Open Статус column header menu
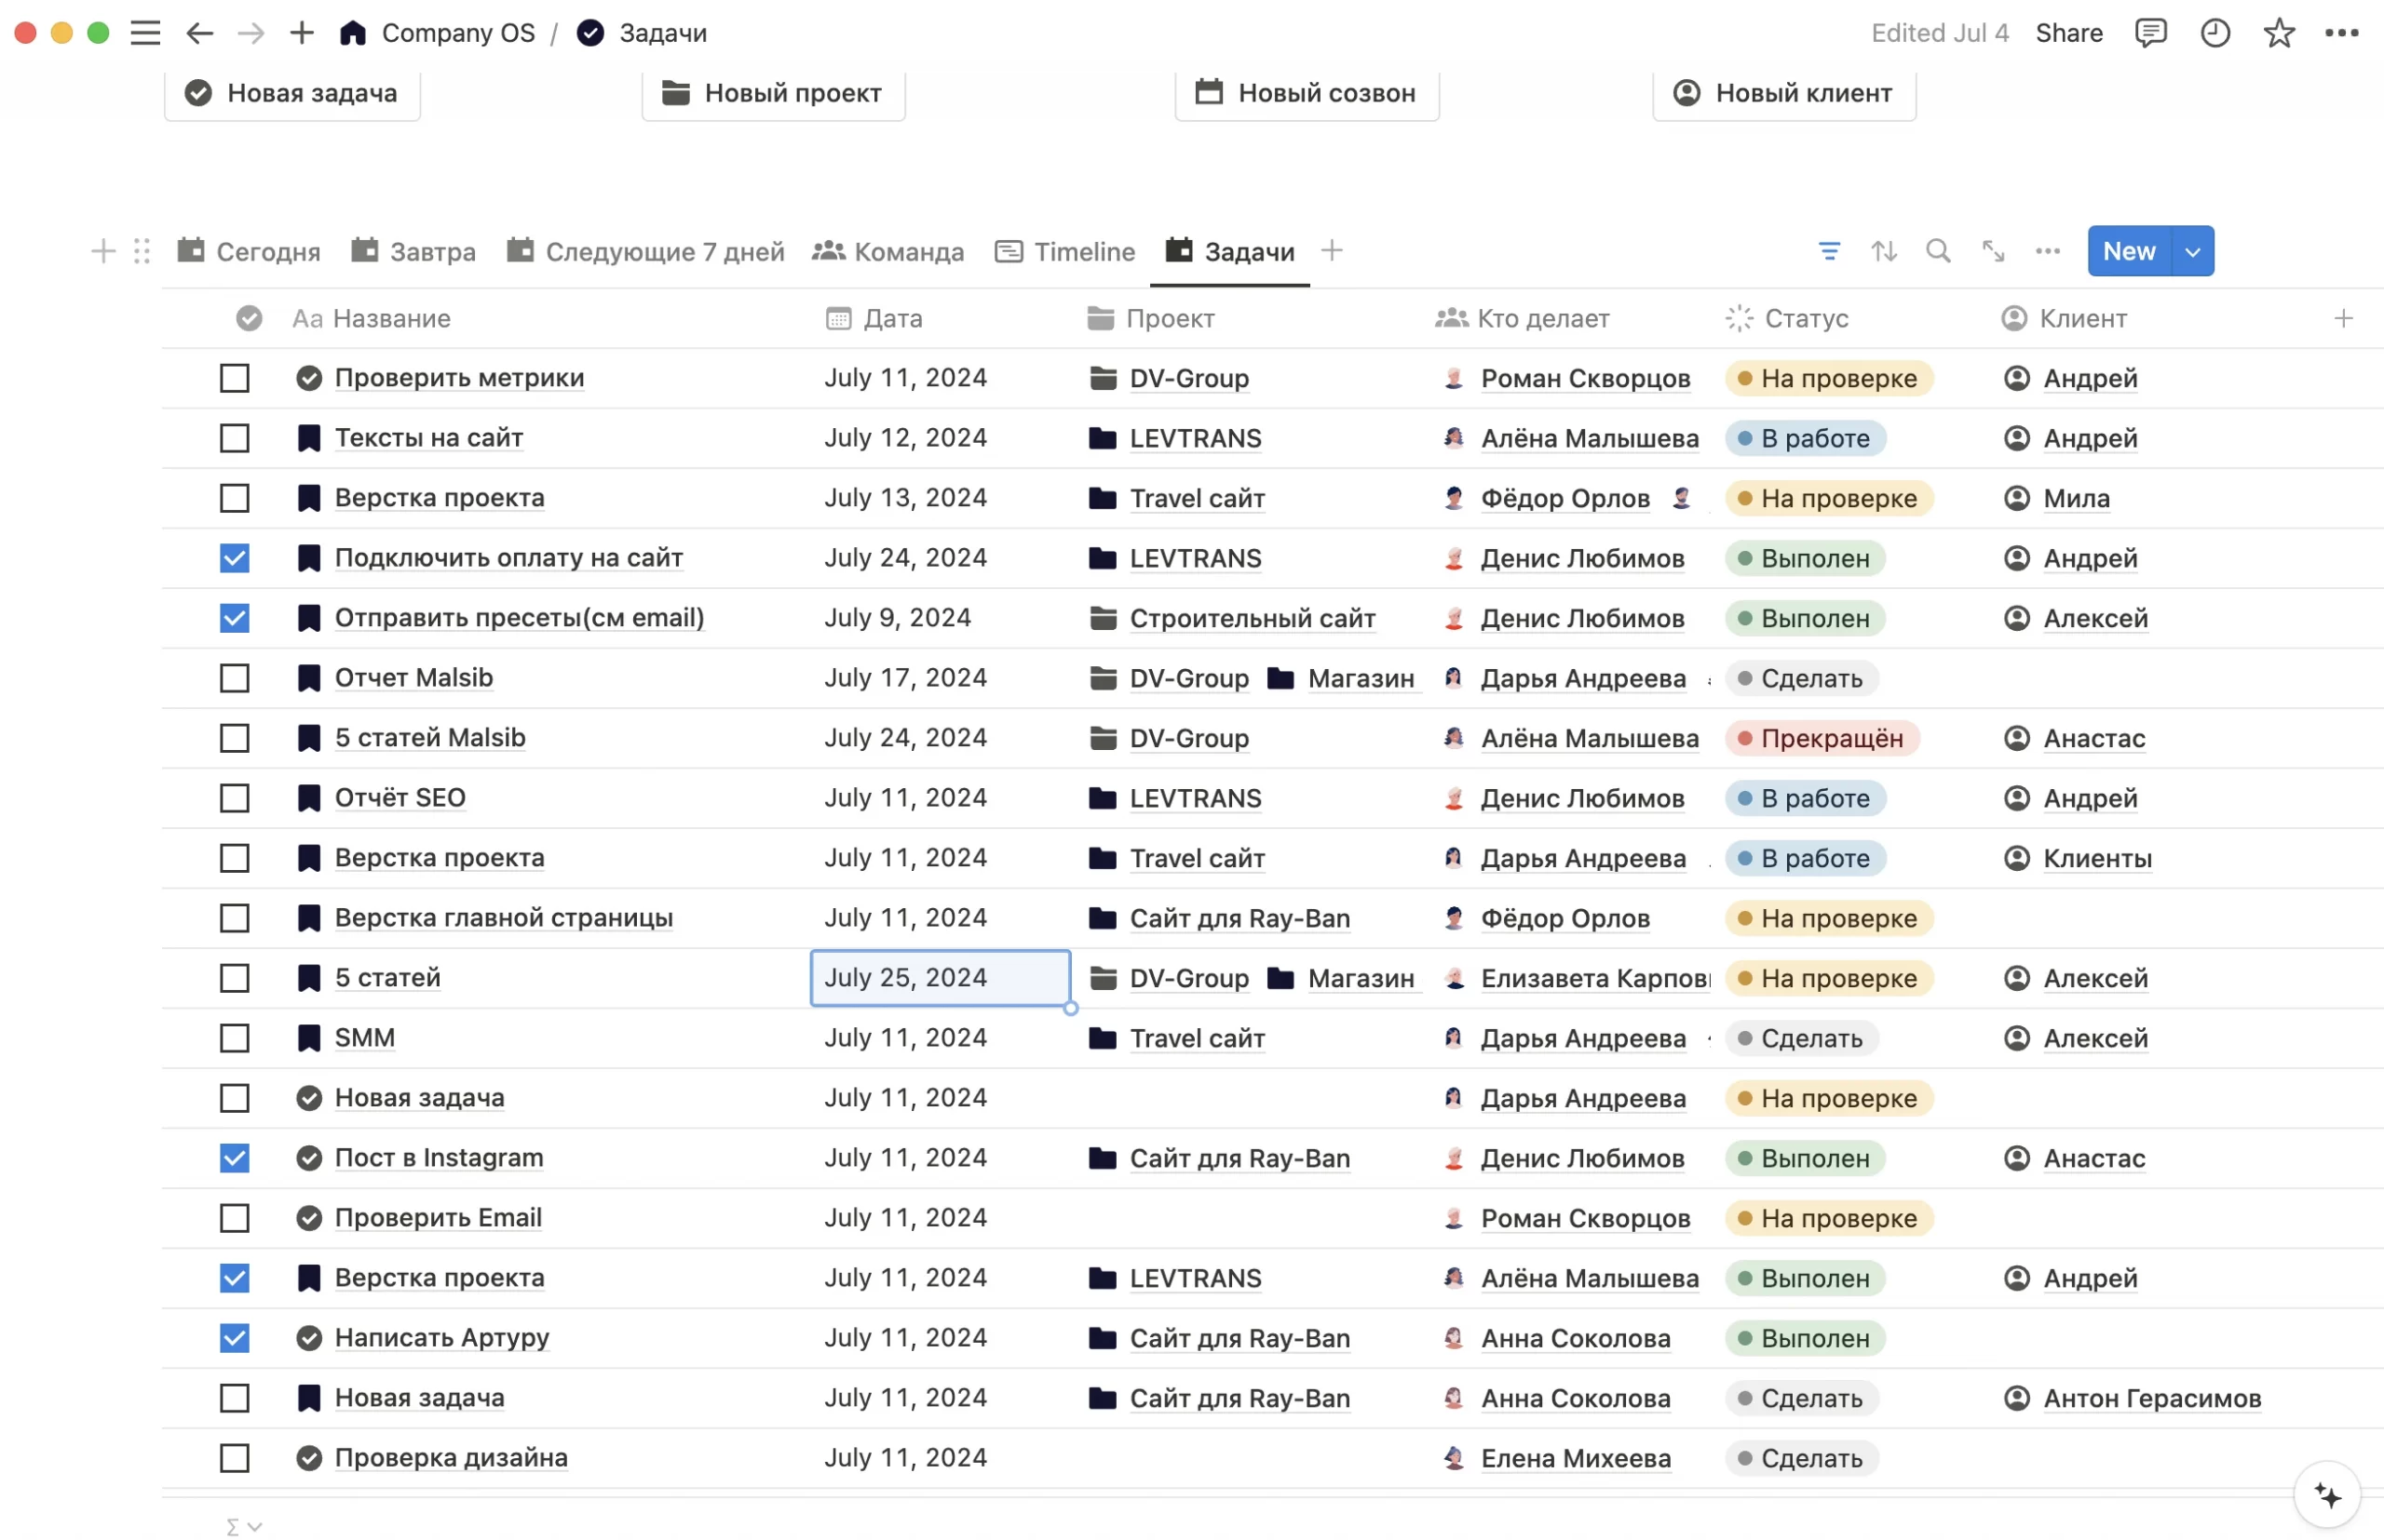 tap(1787, 318)
